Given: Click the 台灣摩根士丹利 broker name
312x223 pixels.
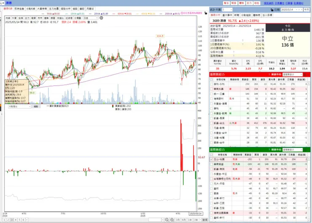Looking at the screenshot, I should tap(222, 179).
